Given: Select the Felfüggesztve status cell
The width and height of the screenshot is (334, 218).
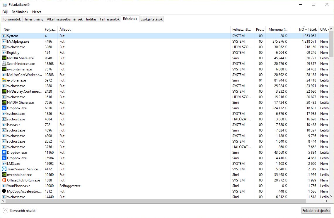Looking at the screenshot, I should coord(70,186).
